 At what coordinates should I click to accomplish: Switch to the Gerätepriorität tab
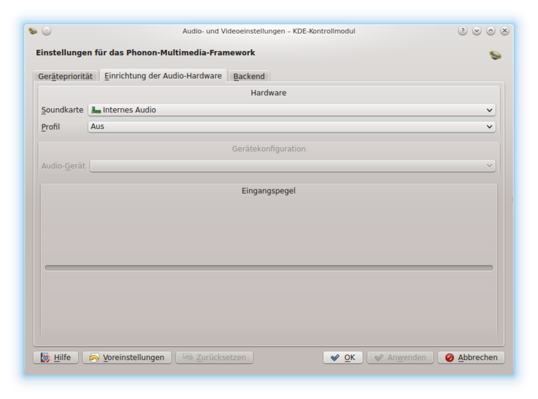click(x=65, y=76)
